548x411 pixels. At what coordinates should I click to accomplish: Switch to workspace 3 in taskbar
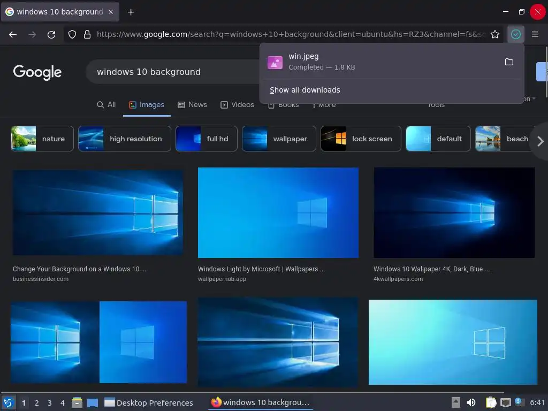tap(50, 403)
